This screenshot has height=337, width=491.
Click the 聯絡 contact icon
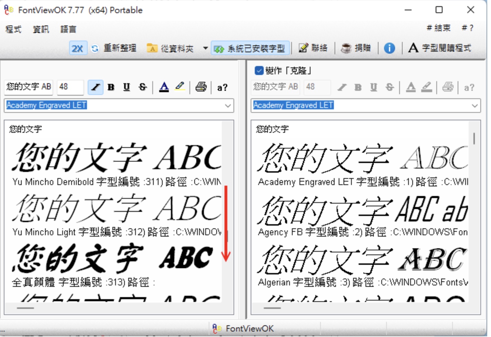303,48
